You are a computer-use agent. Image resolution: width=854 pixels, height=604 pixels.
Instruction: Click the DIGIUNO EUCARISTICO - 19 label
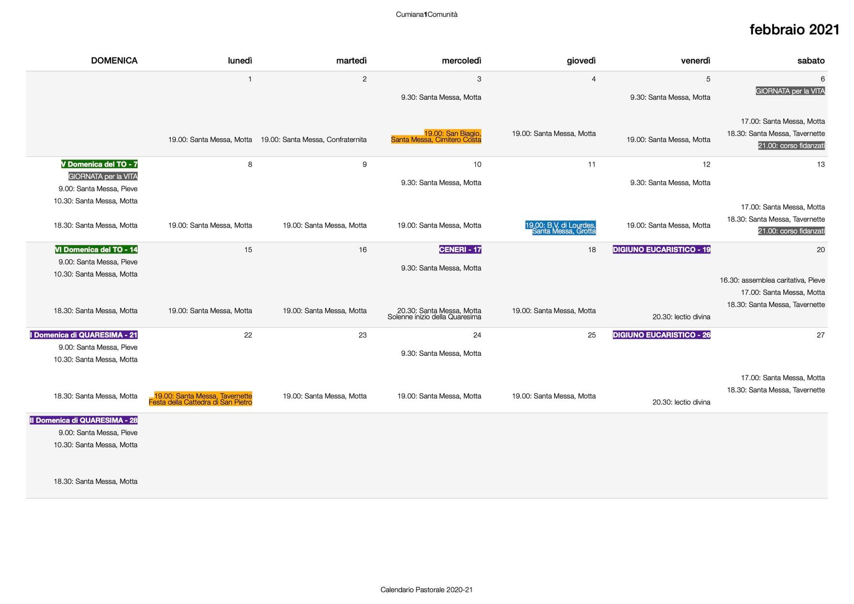[x=661, y=250]
